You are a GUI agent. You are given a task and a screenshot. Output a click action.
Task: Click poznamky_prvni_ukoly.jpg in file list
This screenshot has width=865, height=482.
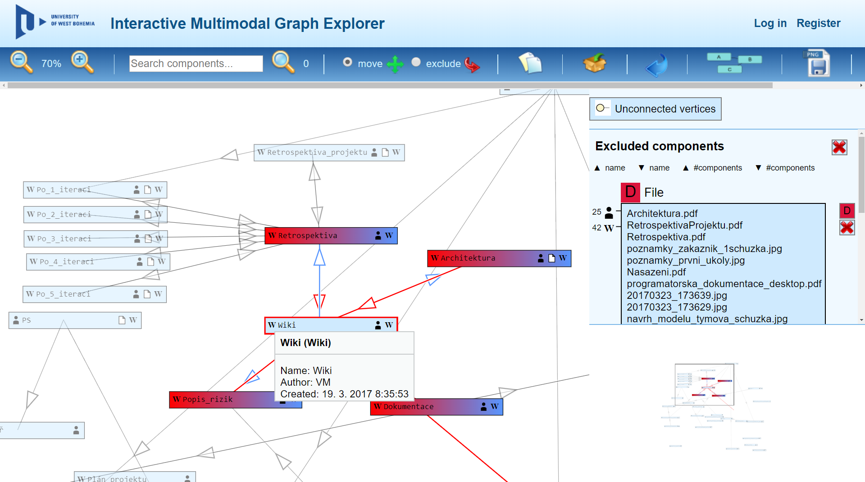[686, 260]
